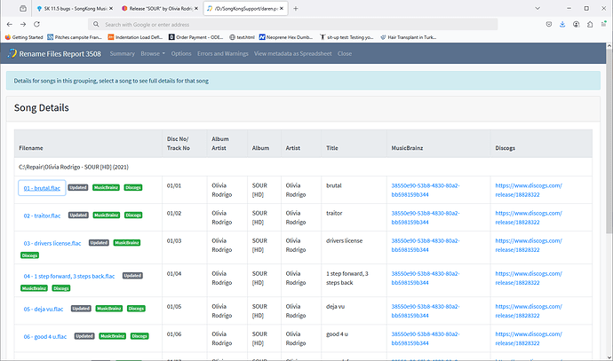Open the list all tabs chevron
613x361 pixels.
coord(537,8)
